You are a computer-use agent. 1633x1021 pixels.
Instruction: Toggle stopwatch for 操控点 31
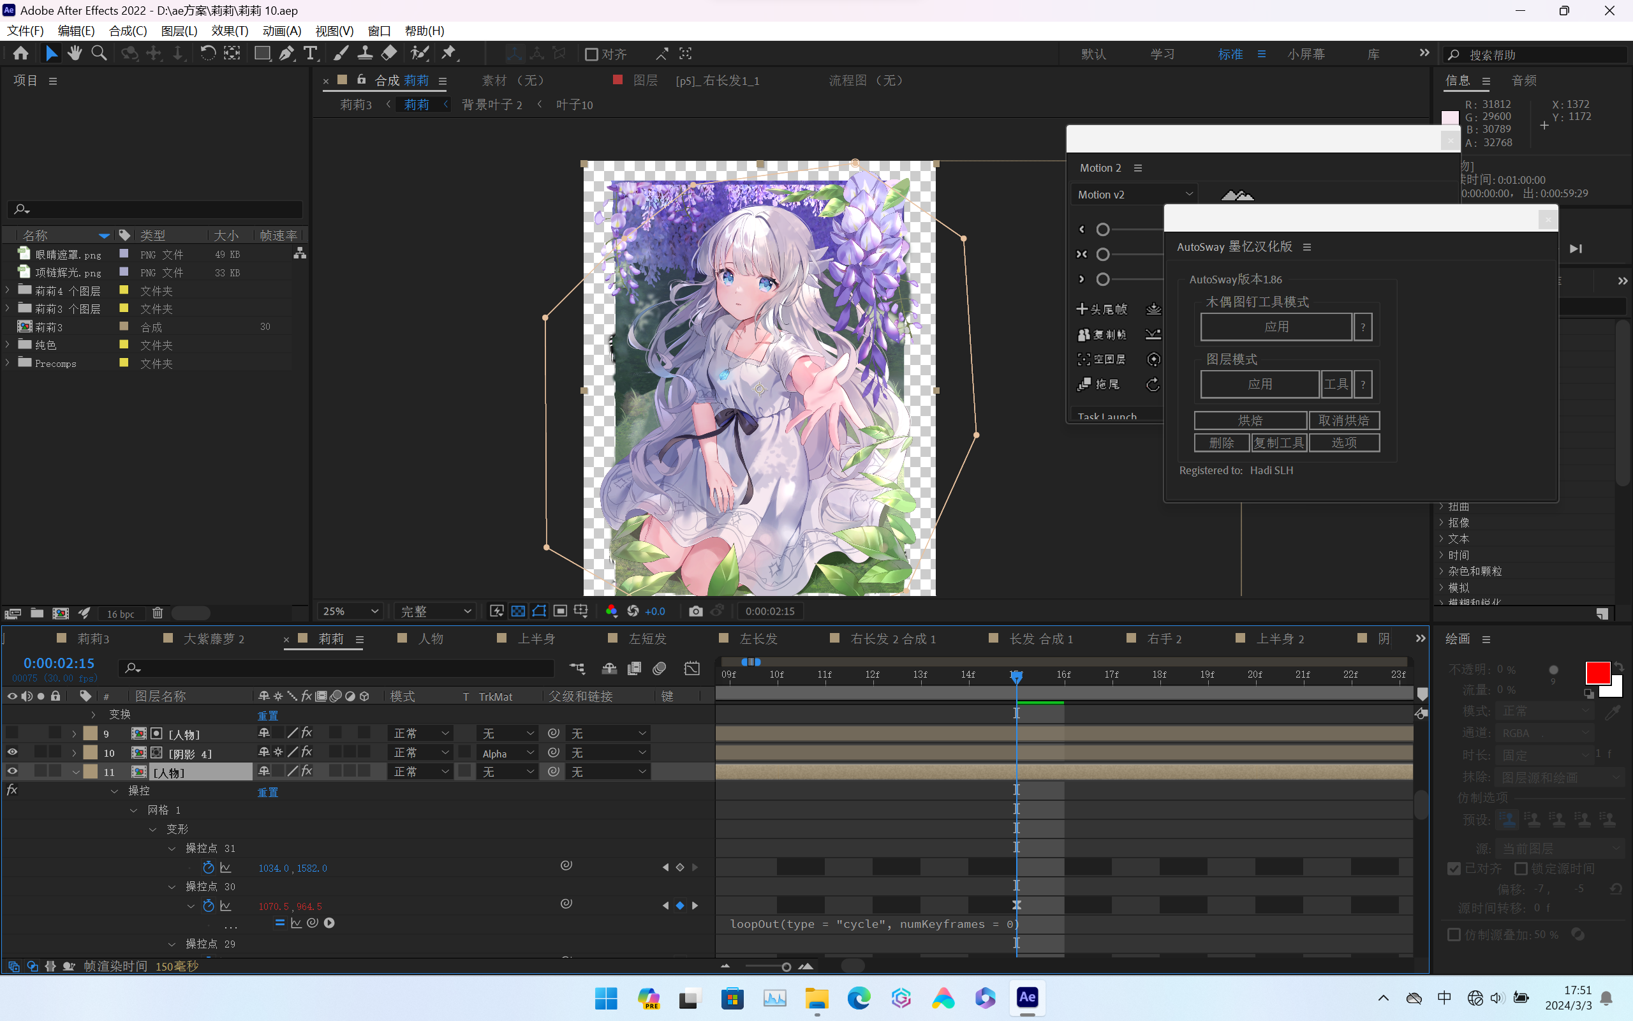tap(209, 868)
